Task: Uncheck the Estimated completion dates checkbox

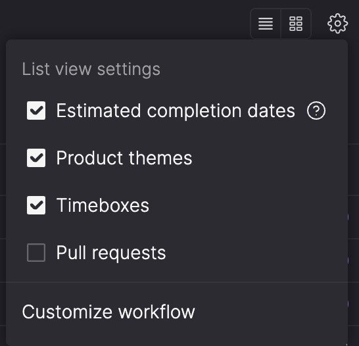Action: click(x=36, y=111)
